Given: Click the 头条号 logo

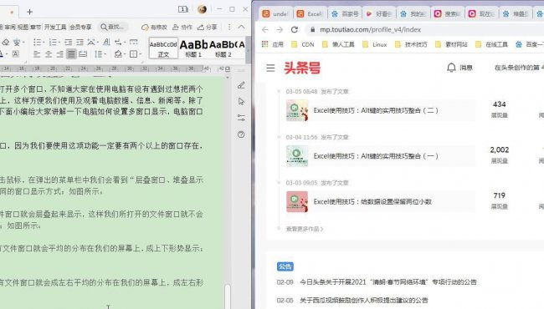Looking at the screenshot, I should 302,68.
